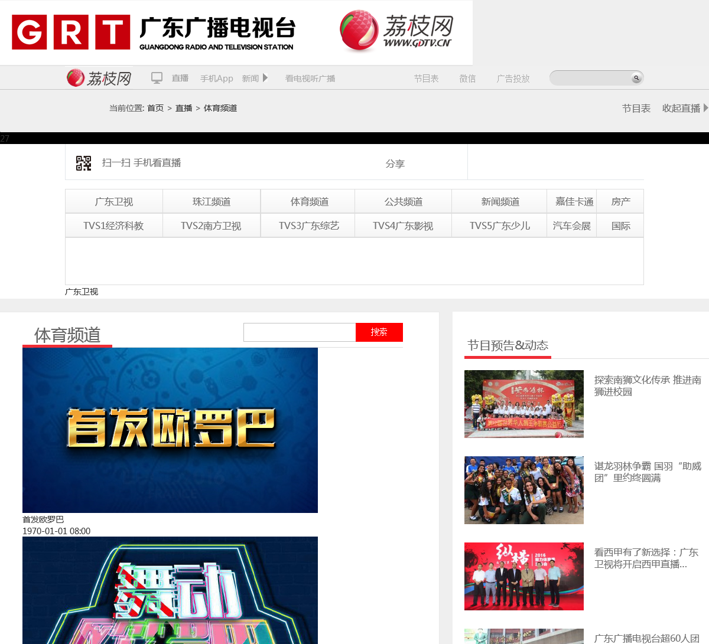The width and height of the screenshot is (709, 644).
Task: Select the 体育频道 channel tab
Action: pyautogui.click(x=308, y=201)
